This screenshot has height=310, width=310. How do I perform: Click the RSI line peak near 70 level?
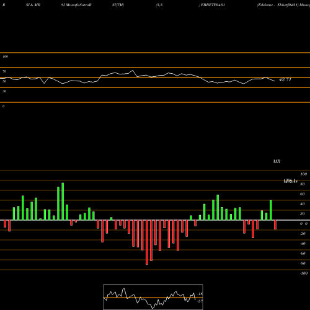pyautogui.click(x=133, y=71)
